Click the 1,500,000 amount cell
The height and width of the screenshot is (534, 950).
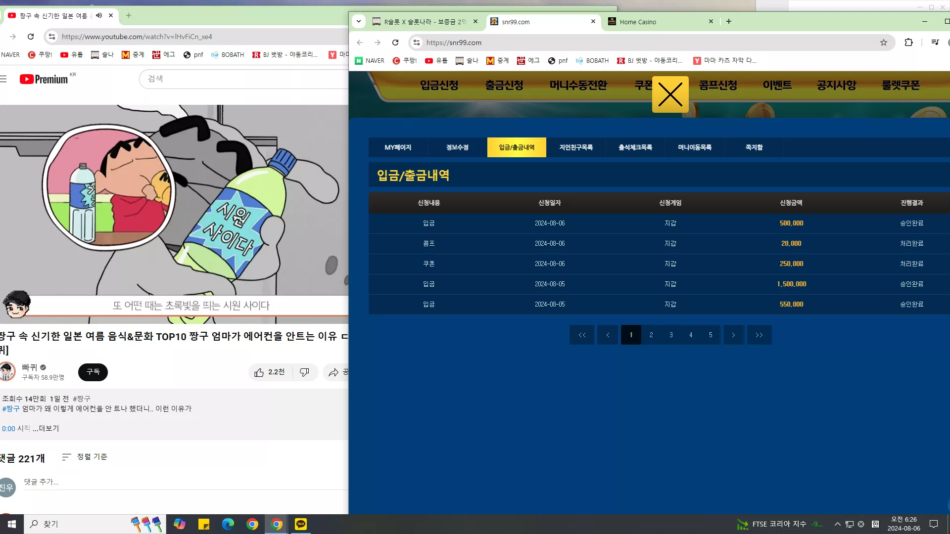click(x=792, y=284)
